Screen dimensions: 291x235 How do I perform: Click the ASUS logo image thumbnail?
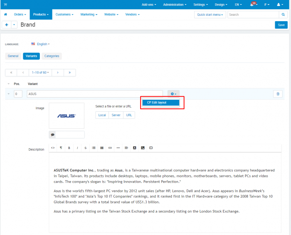click(67, 116)
